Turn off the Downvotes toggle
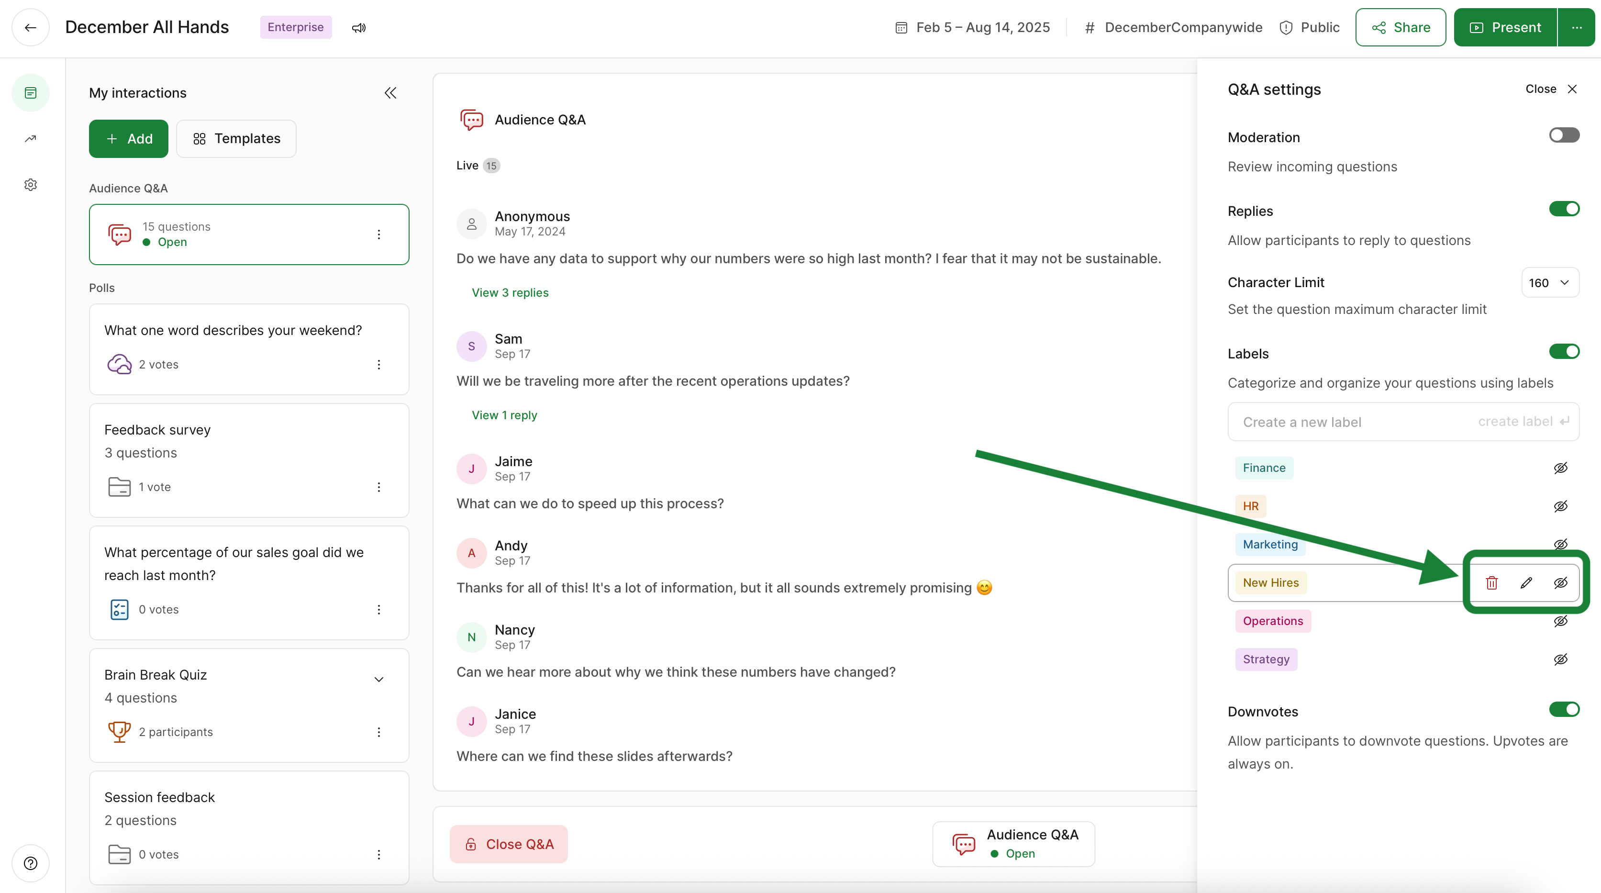Screen dimensions: 1601x893 click(1564, 710)
